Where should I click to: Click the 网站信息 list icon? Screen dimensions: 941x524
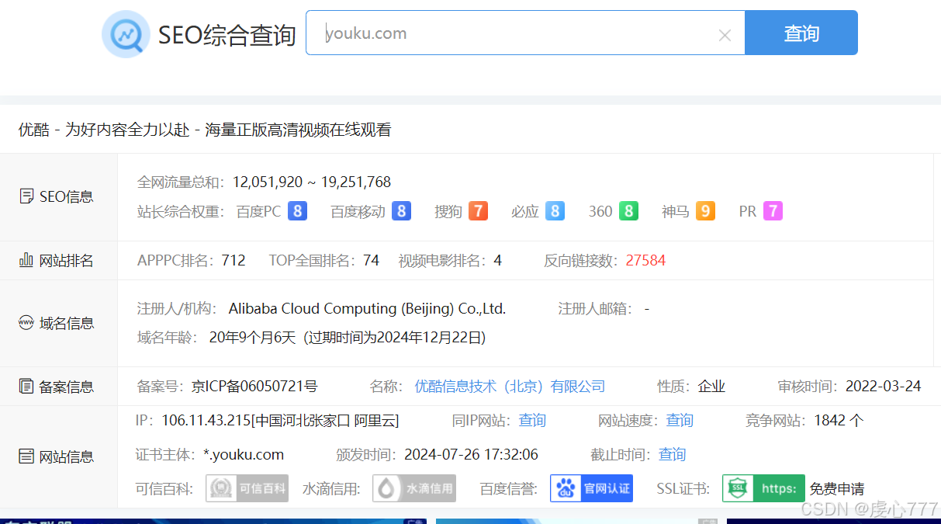pyautogui.click(x=26, y=456)
